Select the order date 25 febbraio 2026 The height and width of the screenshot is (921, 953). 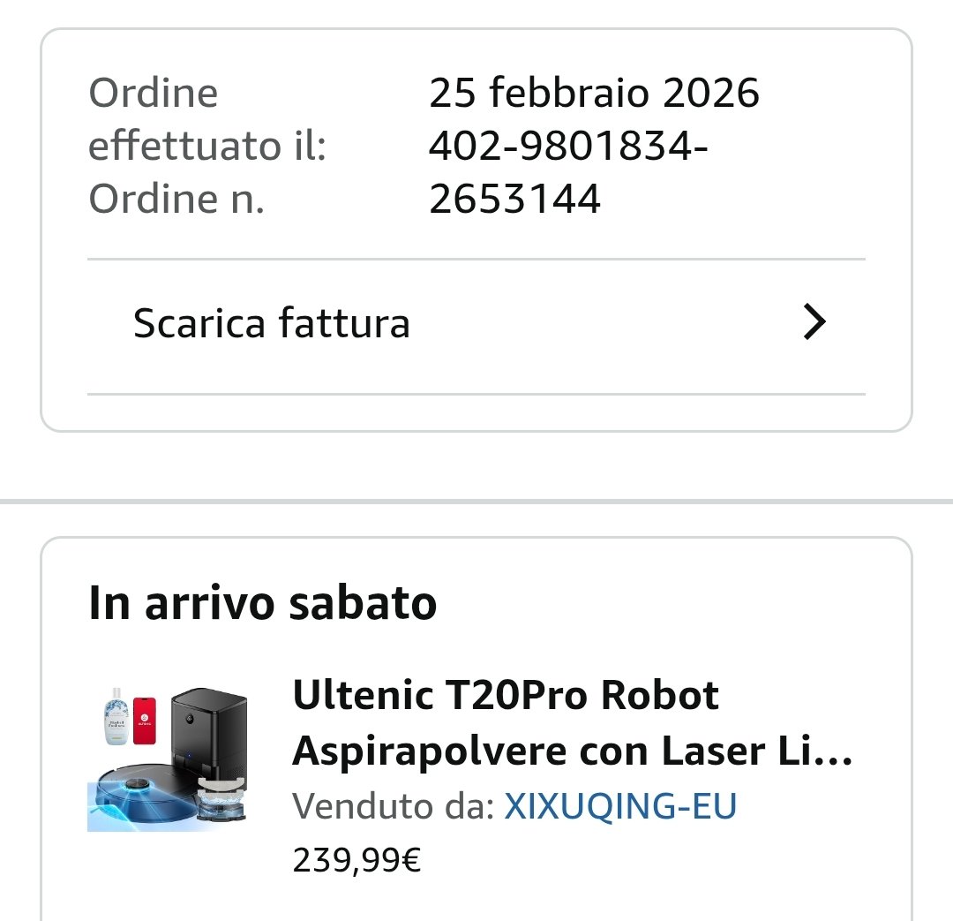[594, 93]
